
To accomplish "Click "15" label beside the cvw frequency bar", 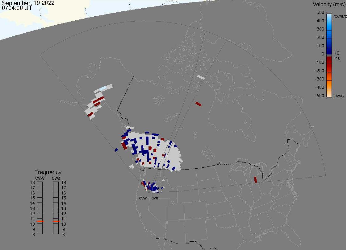I will pyautogui.click(x=32, y=198).
